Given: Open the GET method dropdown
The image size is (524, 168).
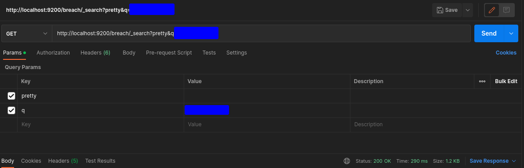Looking at the screenshot, I should pyautogui.click(x=27, y=33).
